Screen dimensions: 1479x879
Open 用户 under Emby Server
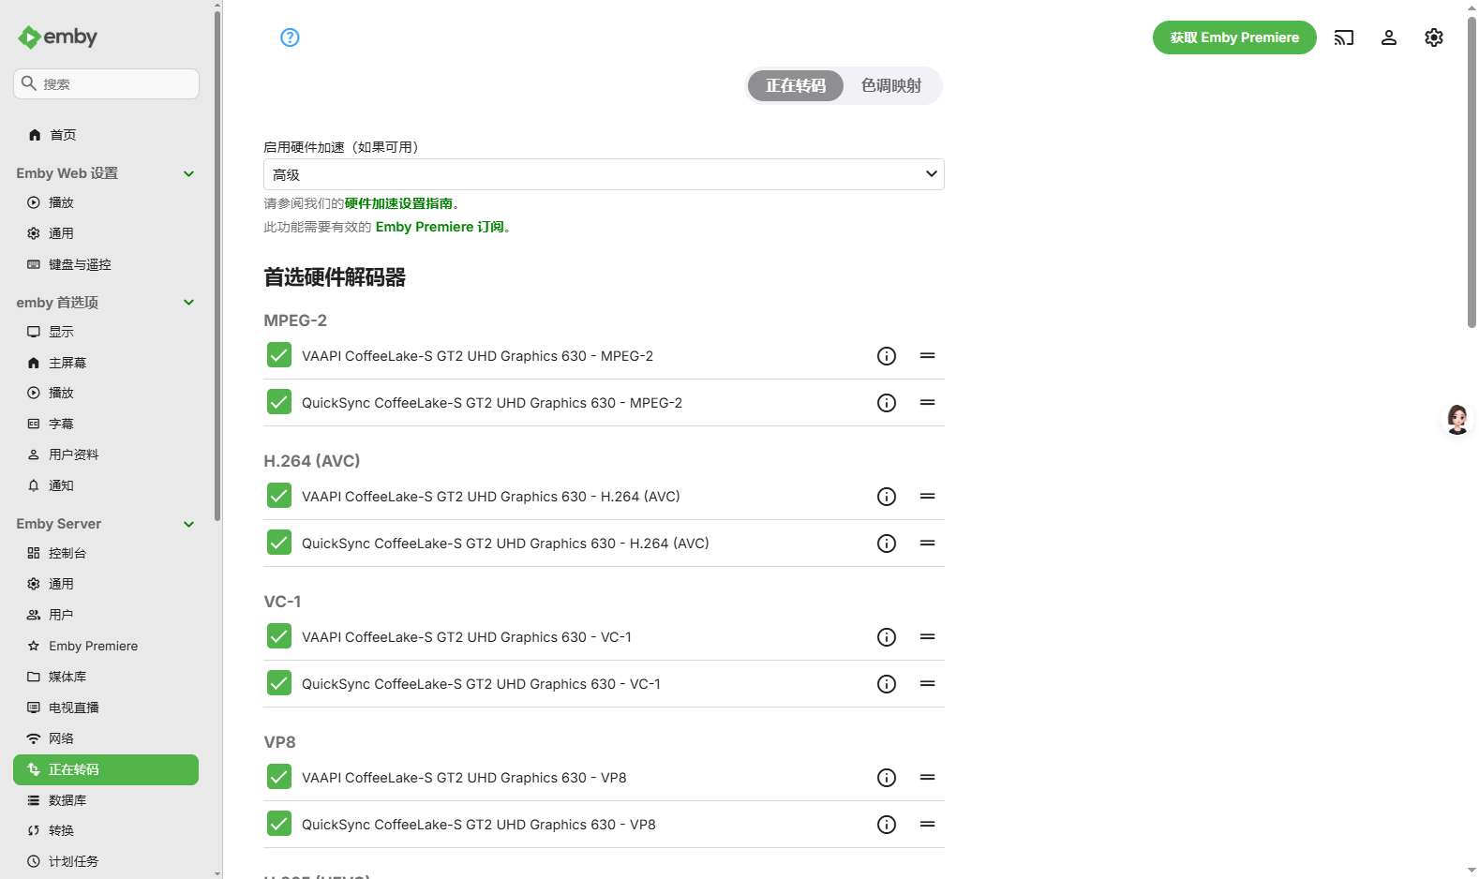point(106,615)
